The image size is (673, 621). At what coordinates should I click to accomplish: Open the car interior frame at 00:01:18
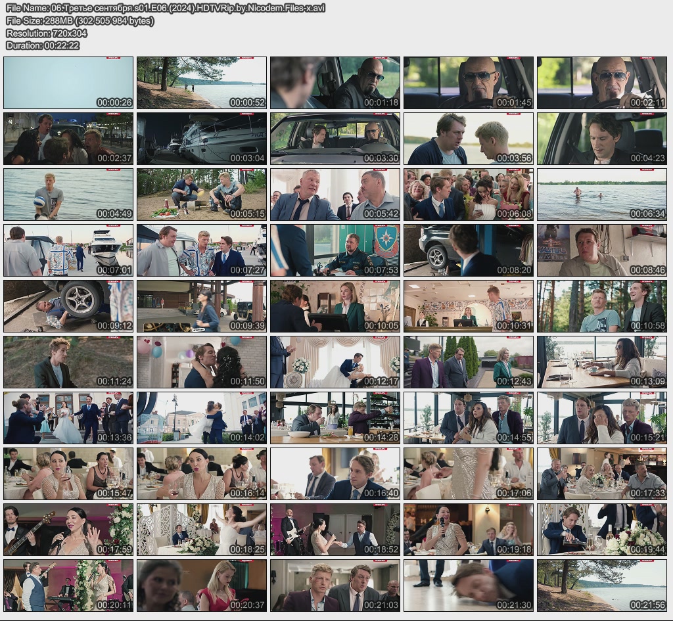(335, 83)
